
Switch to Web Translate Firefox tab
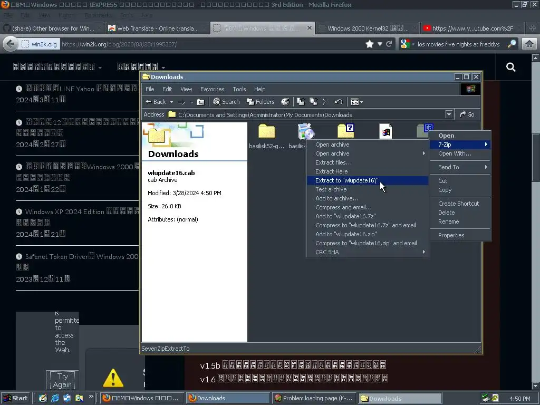(157, 28)
